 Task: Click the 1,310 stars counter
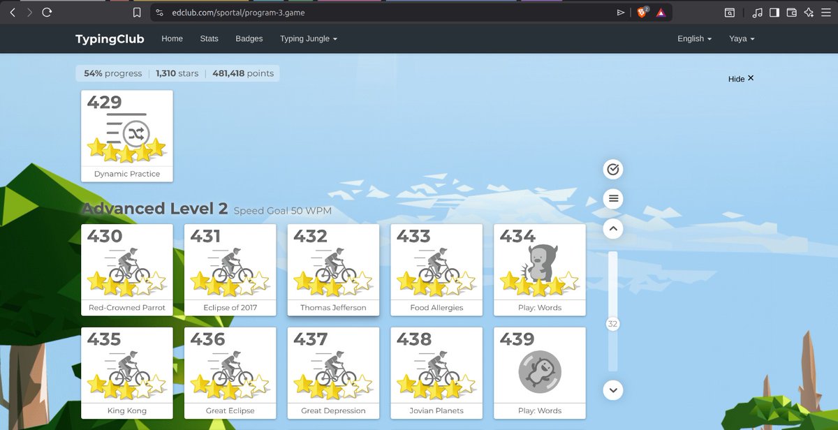(177, 73)
